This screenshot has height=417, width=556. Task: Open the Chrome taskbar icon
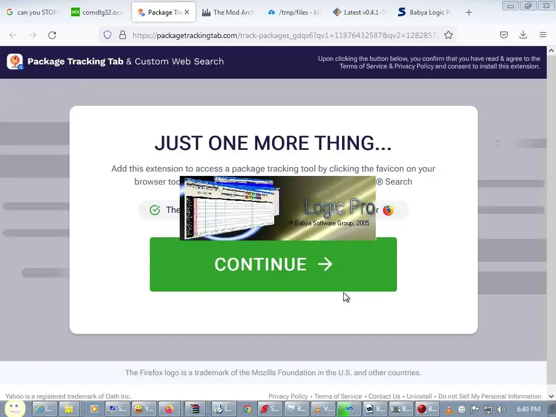[x=247, y=409]
